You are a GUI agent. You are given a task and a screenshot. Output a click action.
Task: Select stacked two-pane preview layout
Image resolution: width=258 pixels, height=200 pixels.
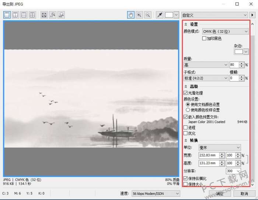pos(24,15)
